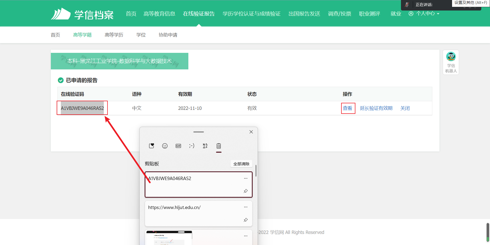Image resolution: width=490 pixels, height=245 pixels.
Task: Open the Symbols tab in the panel
Action: [x=205, y=146]
